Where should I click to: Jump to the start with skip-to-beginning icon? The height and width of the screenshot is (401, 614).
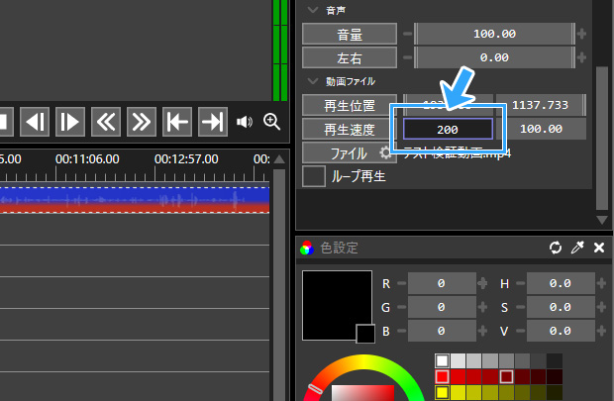pos(177,122)
